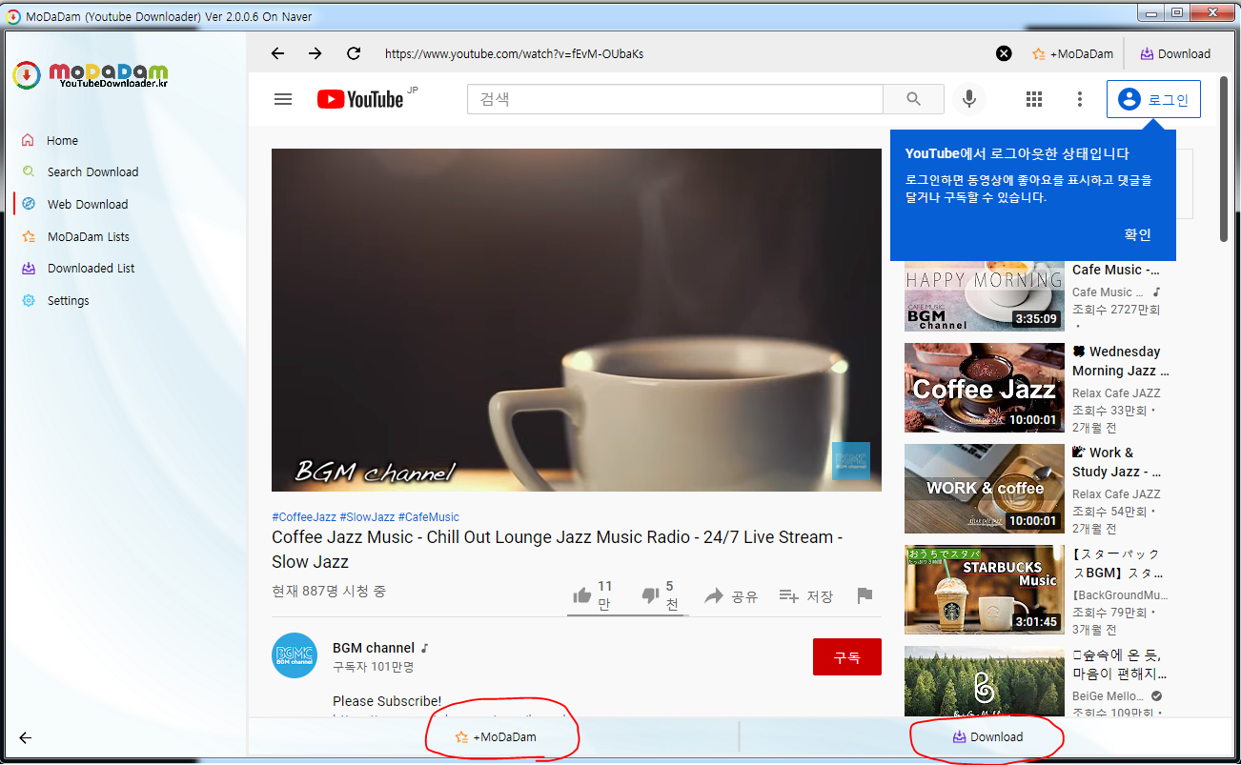The image size is (1241, 765).
Task: Open Happy Morning 3:35:09 video thumbnail
Action: [x=985, y=296]
